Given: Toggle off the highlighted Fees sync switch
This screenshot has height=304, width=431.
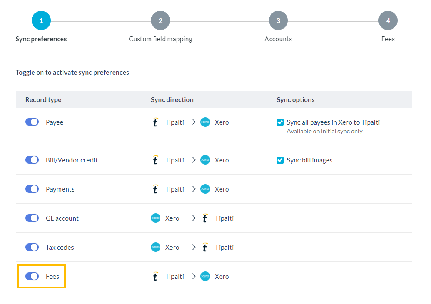Looking at the screenshot, I should [32, 276].
